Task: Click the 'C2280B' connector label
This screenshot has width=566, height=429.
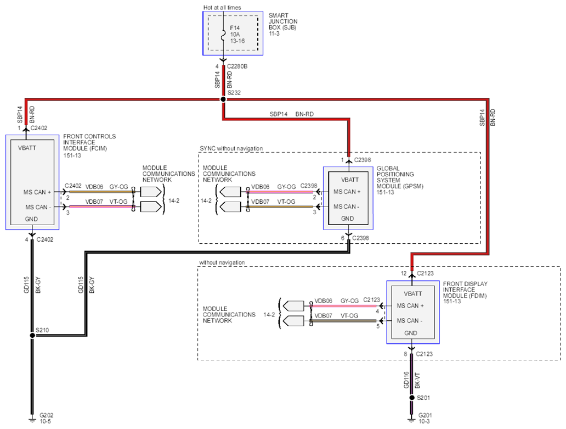Action: click(x=237, y=66)
